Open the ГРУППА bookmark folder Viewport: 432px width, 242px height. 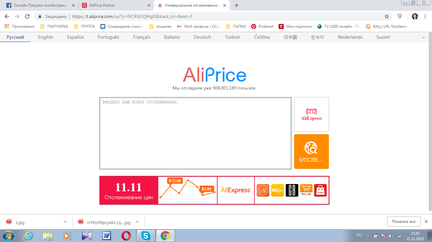[x=84, y=26]
